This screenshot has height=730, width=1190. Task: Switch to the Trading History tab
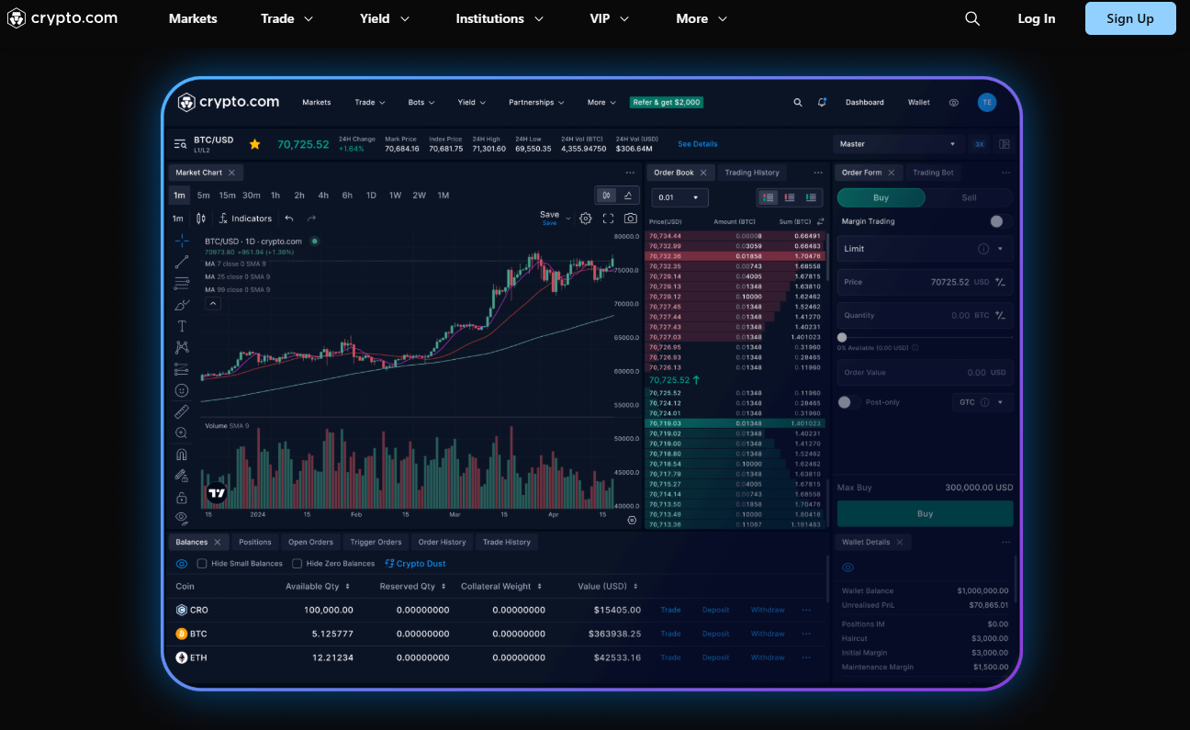tap(752, 173)
